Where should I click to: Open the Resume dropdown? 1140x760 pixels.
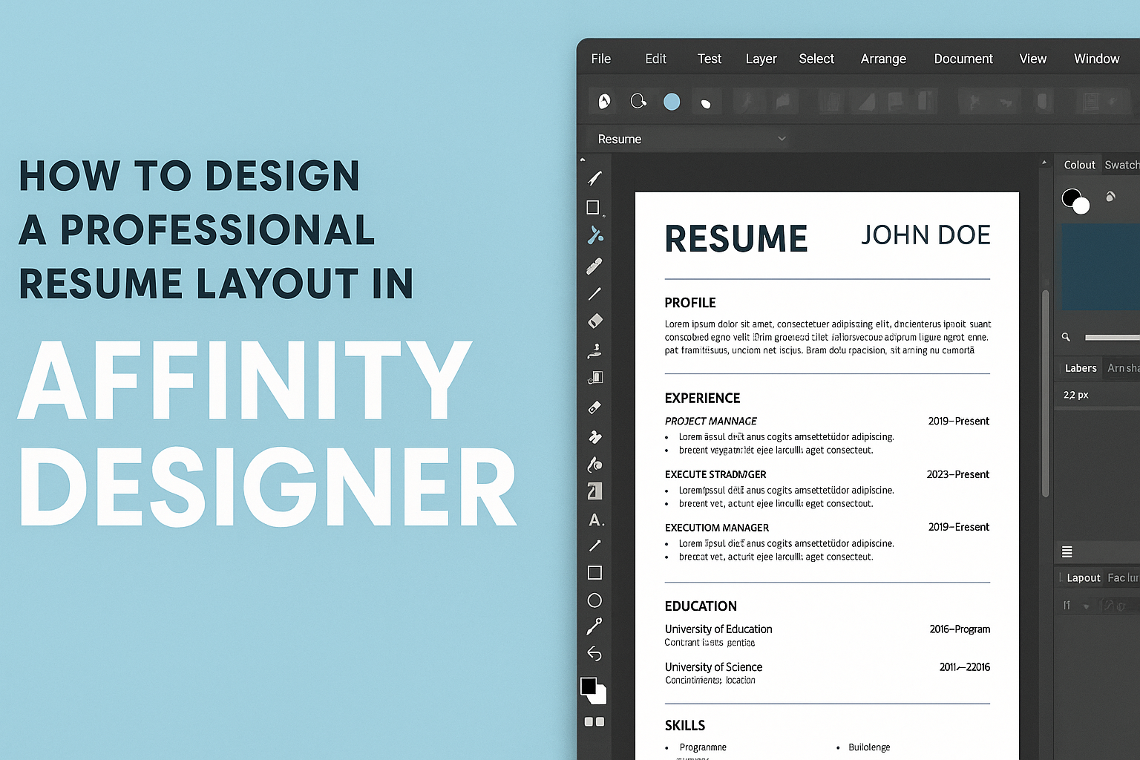[692, 139]
